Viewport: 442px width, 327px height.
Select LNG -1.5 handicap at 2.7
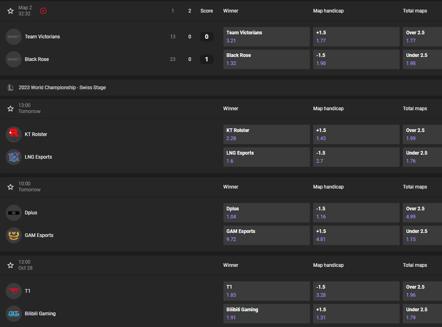356,157
